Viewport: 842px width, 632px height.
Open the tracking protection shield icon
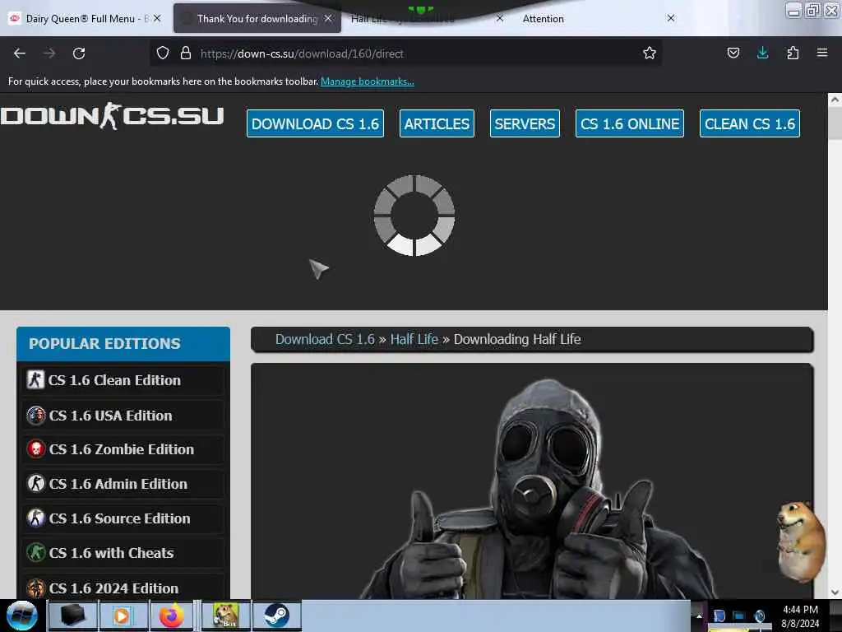tap(163, 53)
